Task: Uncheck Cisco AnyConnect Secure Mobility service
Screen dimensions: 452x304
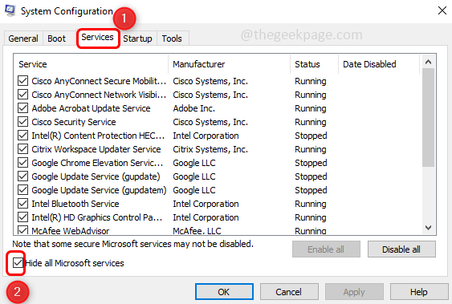Action: [22, 81]
